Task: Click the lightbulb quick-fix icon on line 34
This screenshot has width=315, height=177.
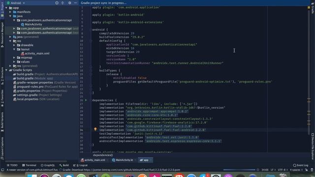Action: point(95,129)
